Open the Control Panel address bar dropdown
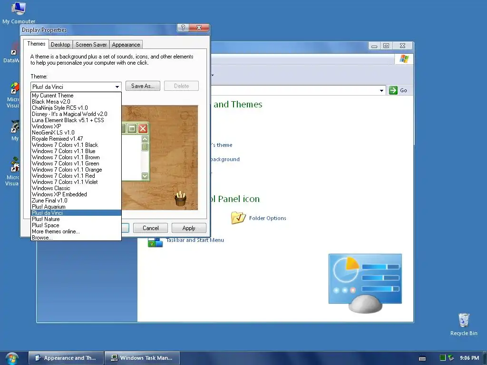487x365 pixels. coord(381,91)
